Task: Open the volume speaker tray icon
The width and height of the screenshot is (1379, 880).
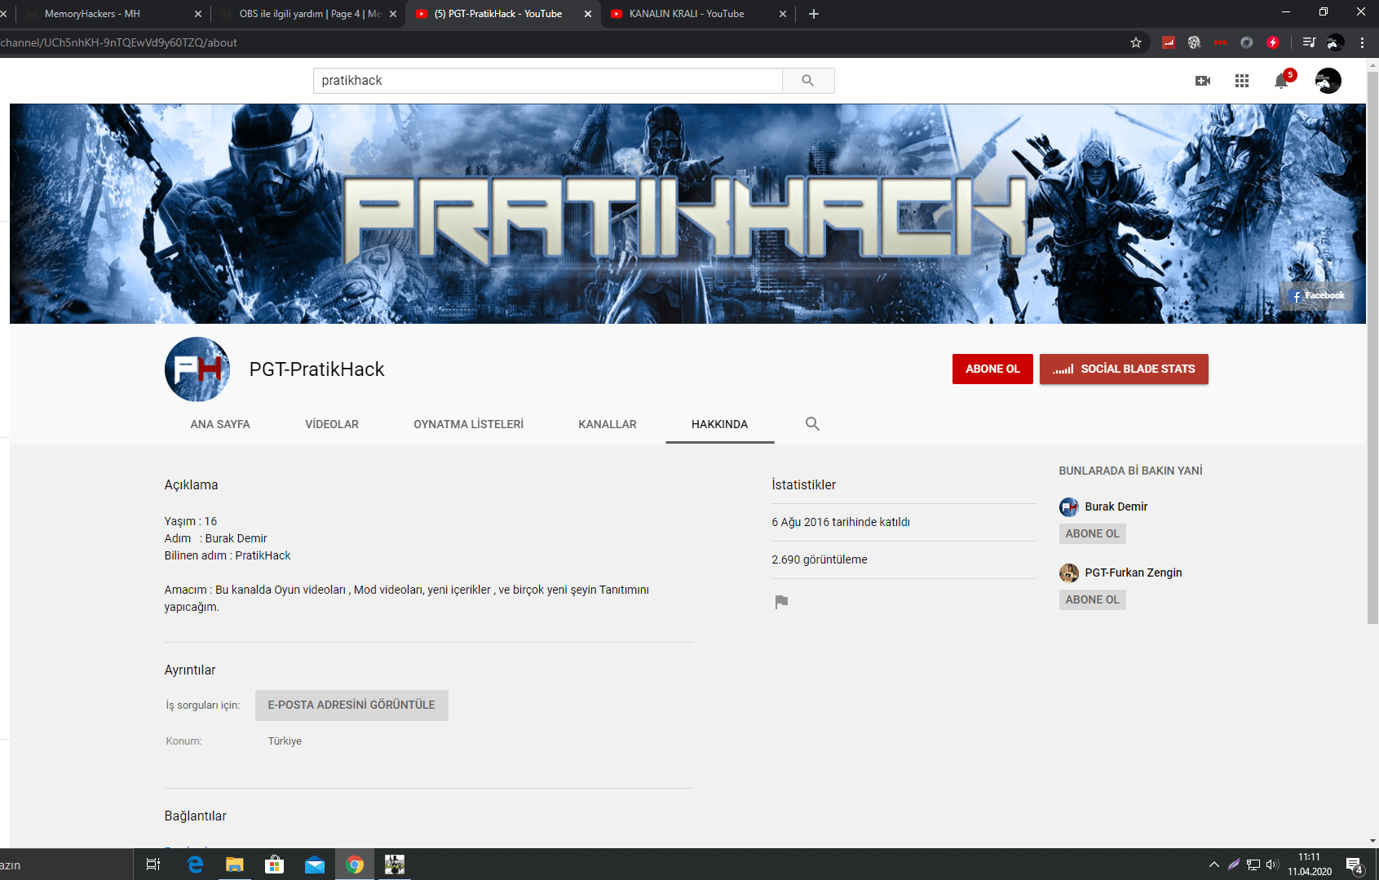Action: (1272, 865)
